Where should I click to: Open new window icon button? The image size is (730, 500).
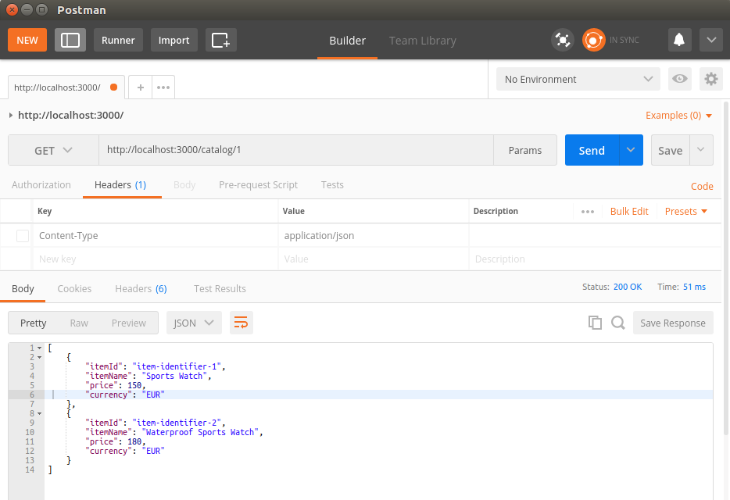pyautogui.click(x=220, y=40)
